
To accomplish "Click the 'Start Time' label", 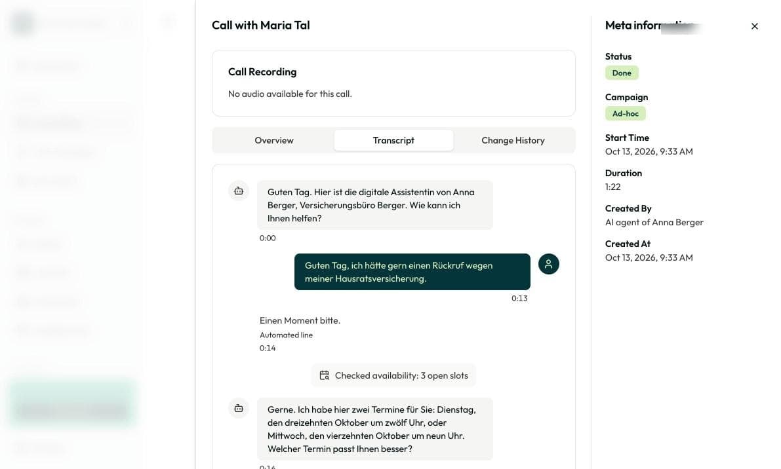I will pyautogui.click(x=627, y=138).
